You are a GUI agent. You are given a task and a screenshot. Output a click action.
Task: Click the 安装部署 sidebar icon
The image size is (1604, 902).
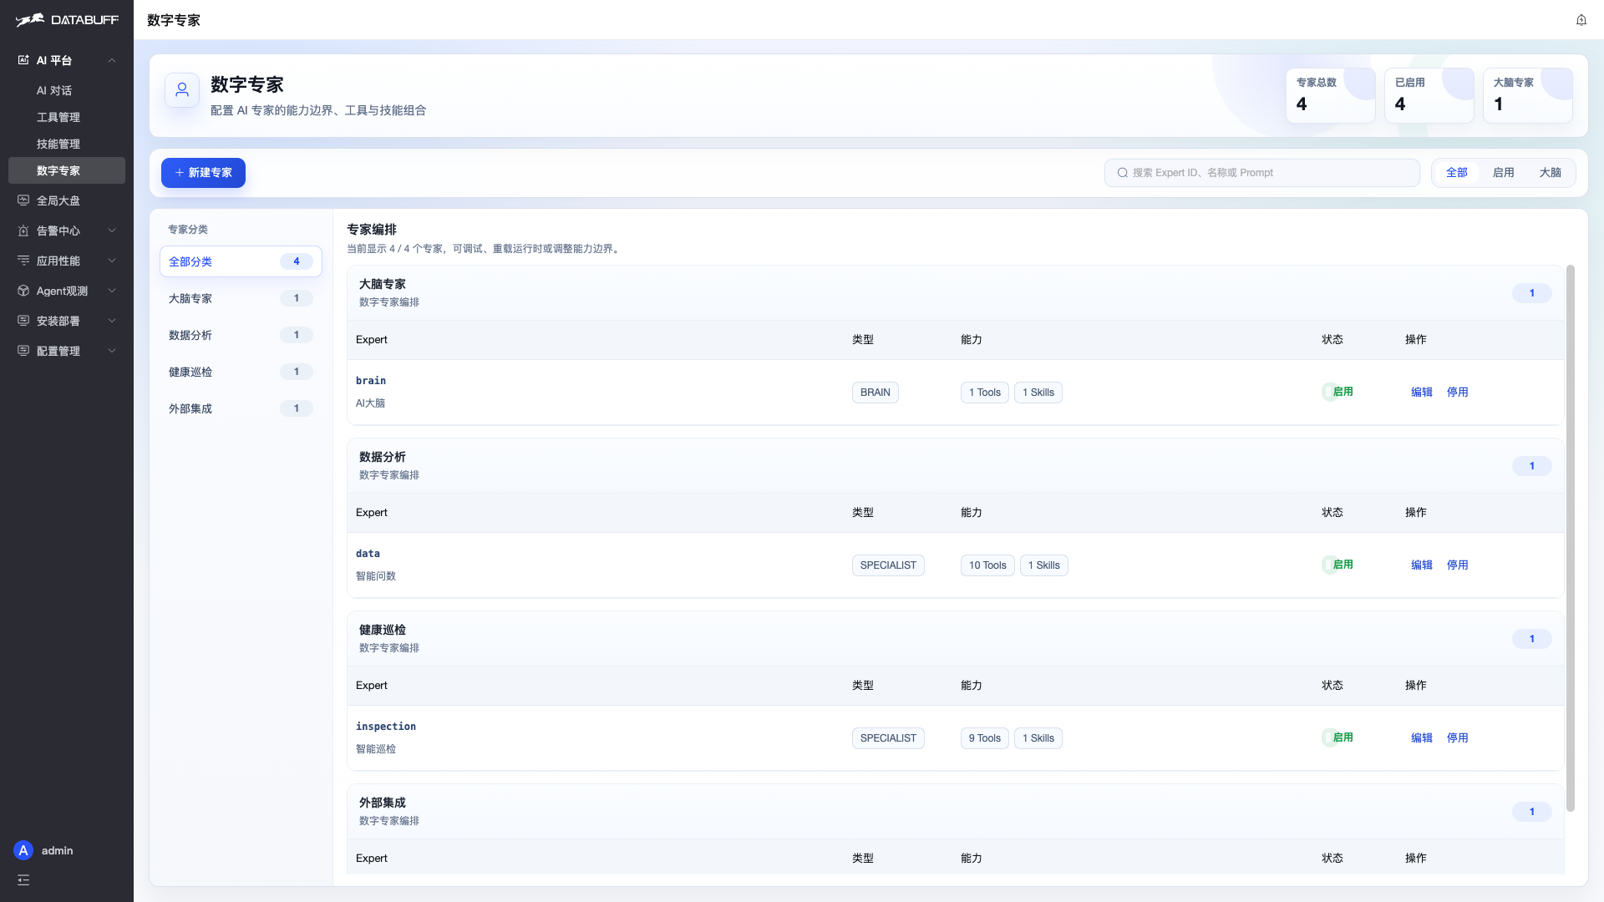pyautogui.click(x=23, y=321)
